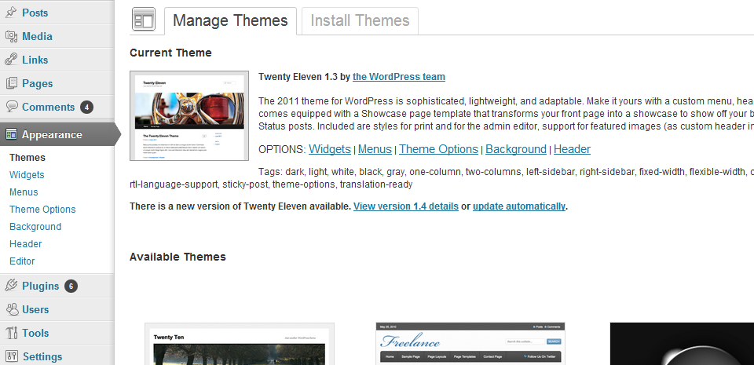Click the Freelance theme thumbnail
754x365 pixels.
tap(470, 344)
